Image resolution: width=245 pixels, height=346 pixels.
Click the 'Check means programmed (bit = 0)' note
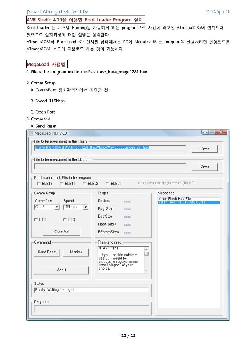(x=166, y=183)
